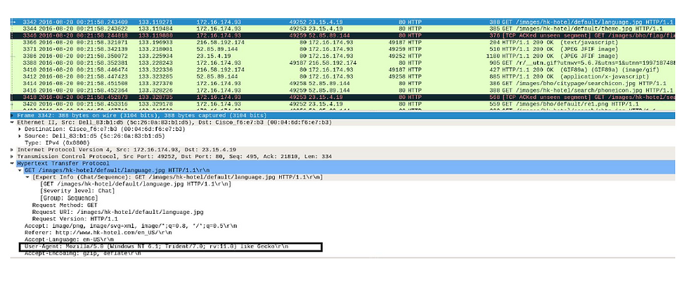Image resolution: width=689 pixels, height=287 pixels.
Task: Expand Internet Protocol Version 4 section
Action: pyautogui.click(x=13, y=150)
